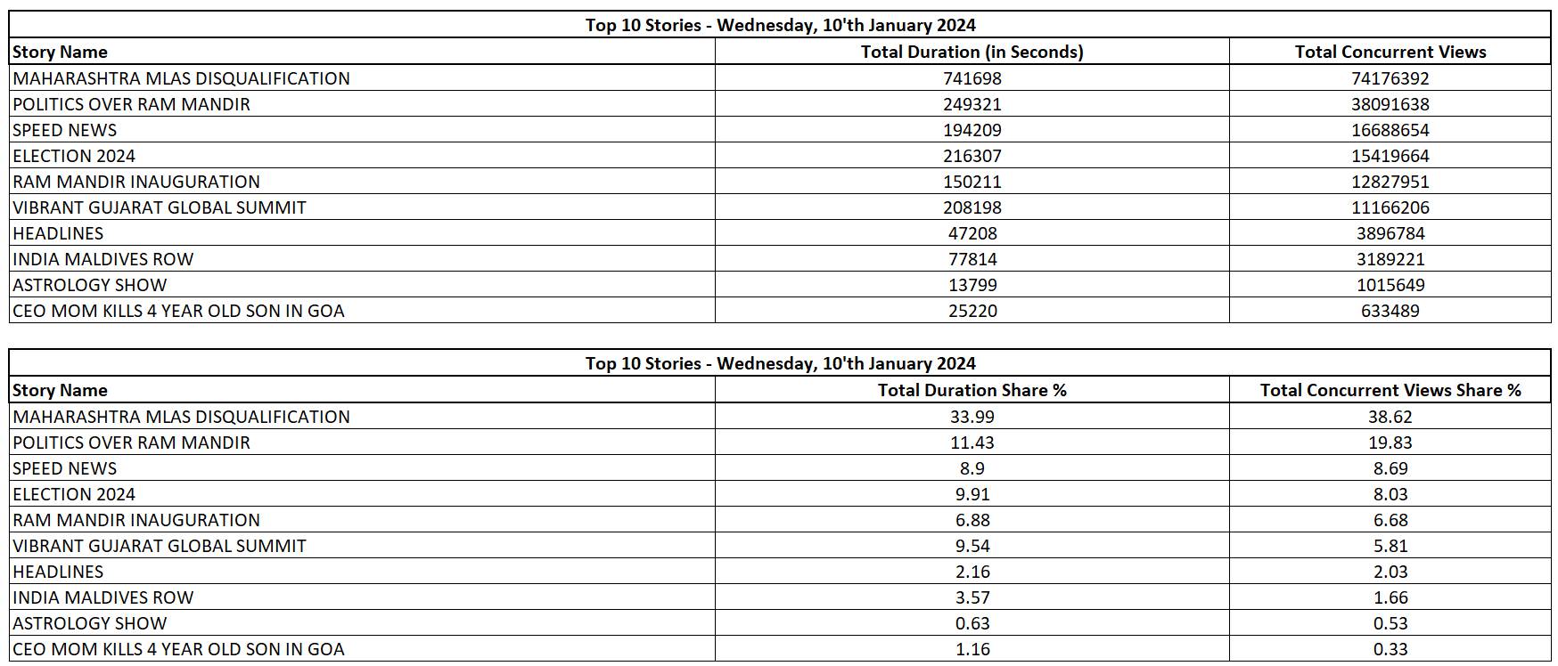Select the concurrent views cell 38091638
The image size is (1558, 666).
pos(1390,104)
